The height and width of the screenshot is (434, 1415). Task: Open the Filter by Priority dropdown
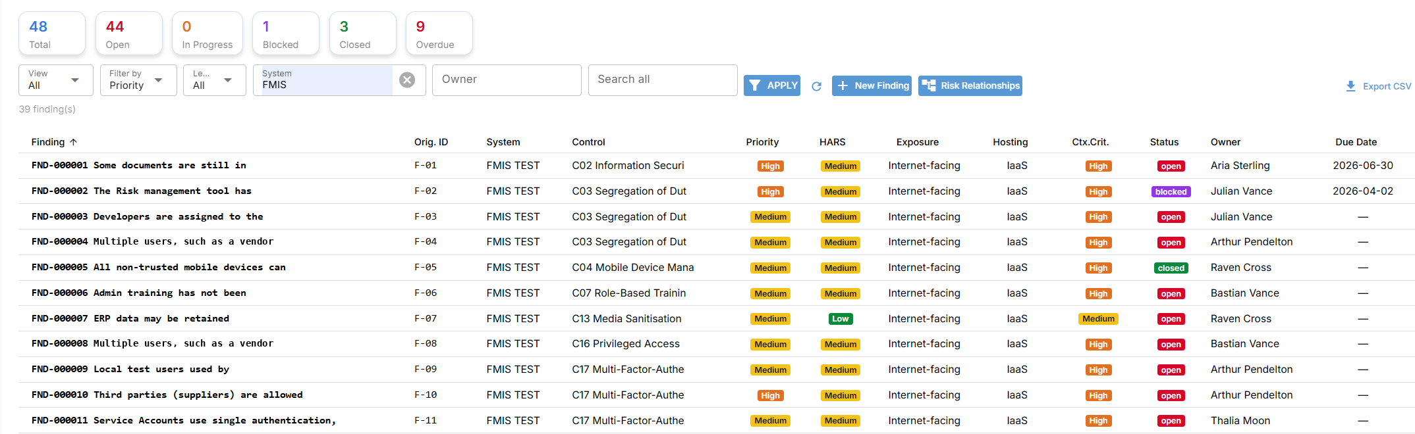138,80
